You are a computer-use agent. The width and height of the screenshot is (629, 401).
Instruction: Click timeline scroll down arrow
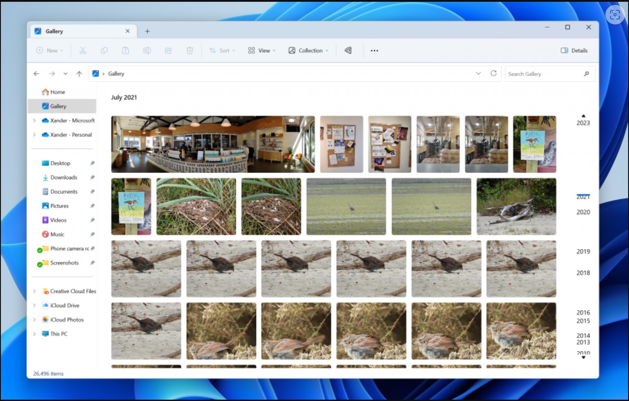click(x=584, y=357)
